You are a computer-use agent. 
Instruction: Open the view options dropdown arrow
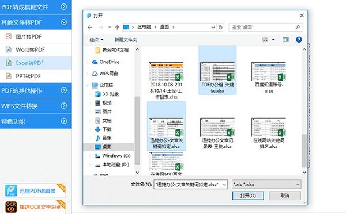coord(273,40)
